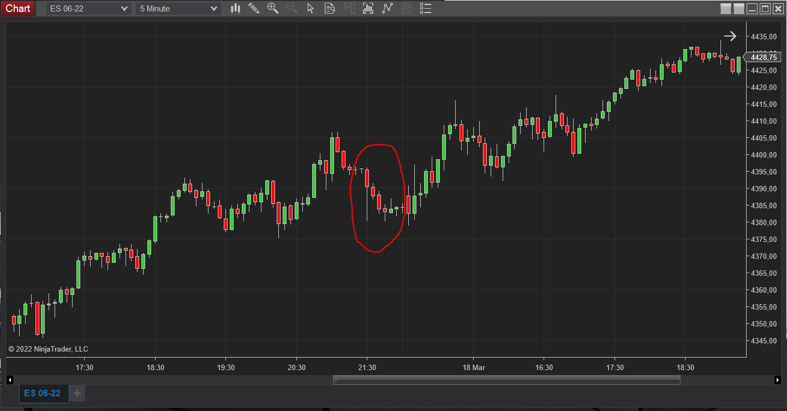
Task: Add a new tab with the plus button
Action: tap(77, 394)
